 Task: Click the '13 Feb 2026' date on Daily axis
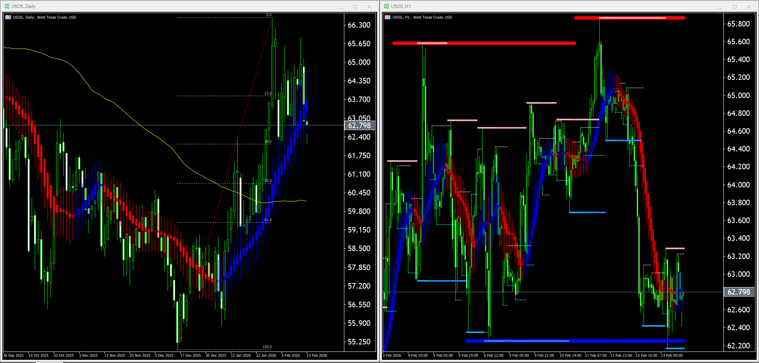[317, 355]
